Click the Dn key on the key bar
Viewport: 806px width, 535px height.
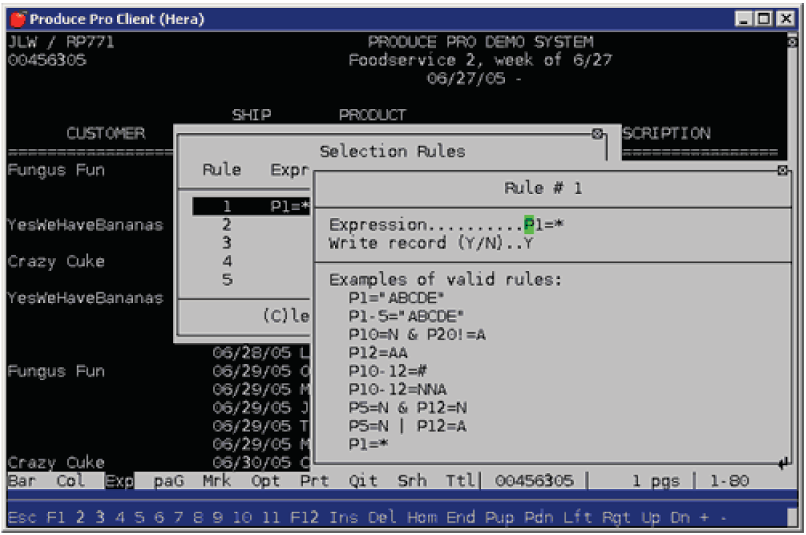click(x=680, y=517)
